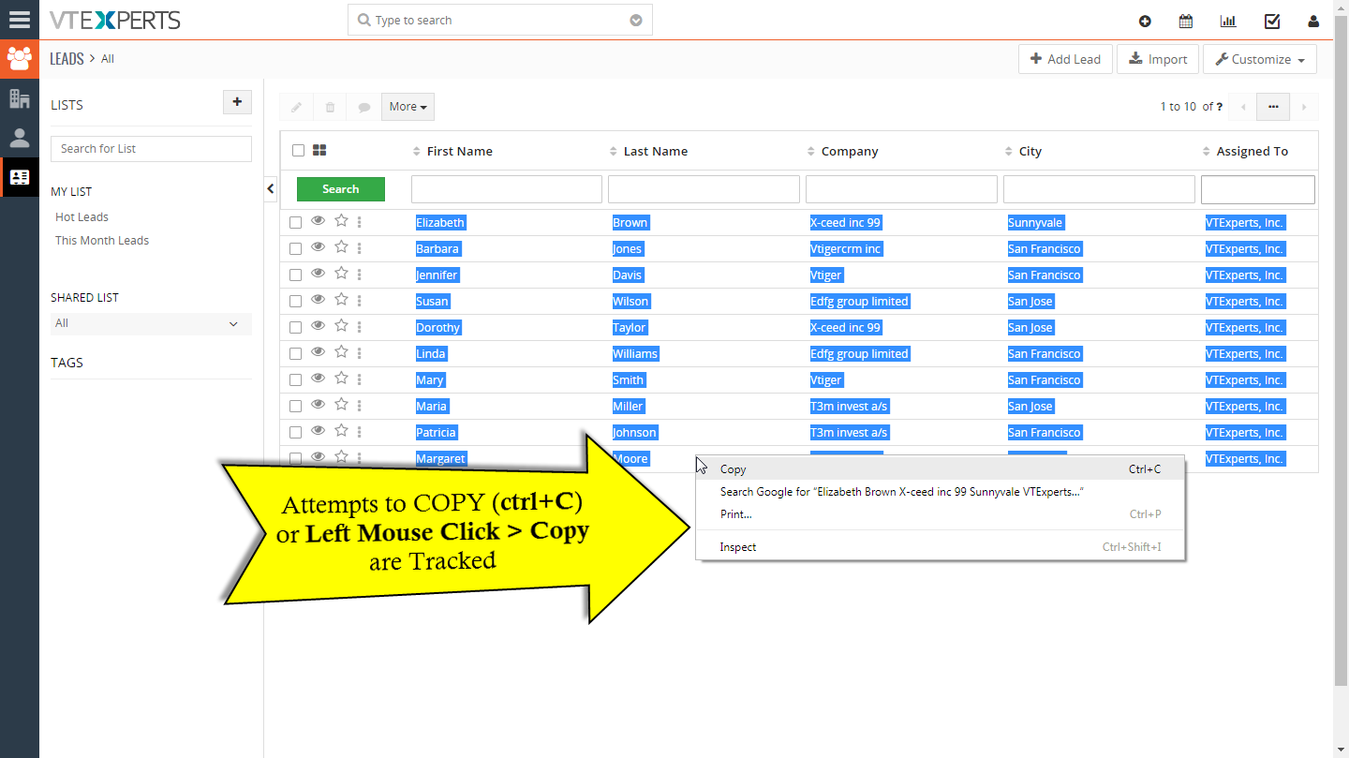Open the search box dropdown arrow
The height and width of the screenshot is (758, 1349).
point(636,21)
